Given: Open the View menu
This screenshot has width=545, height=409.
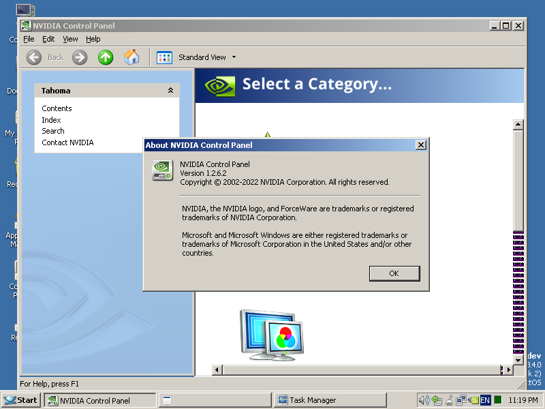Looking at the screenshot, I should point(70,39).
